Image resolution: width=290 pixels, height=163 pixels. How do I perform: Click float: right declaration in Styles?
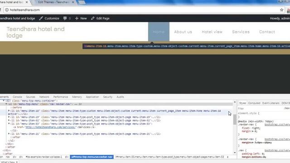pos(251,128)
